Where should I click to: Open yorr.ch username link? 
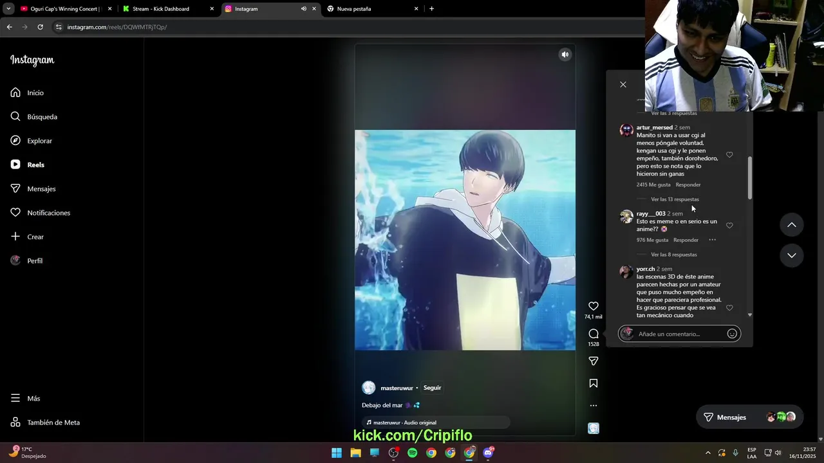646,269
